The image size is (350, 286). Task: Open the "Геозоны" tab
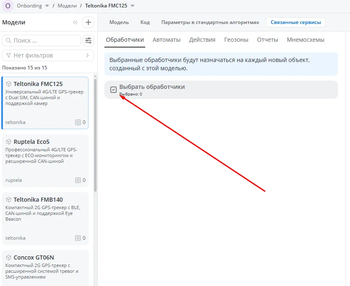(x=236, y=40)
